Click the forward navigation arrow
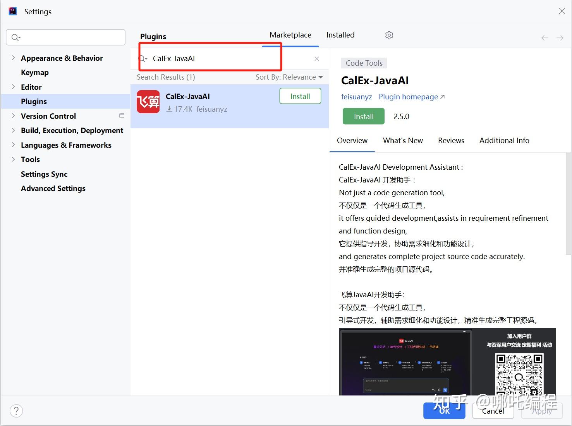This screenshot has height=426, width=572. pos(560,38)
